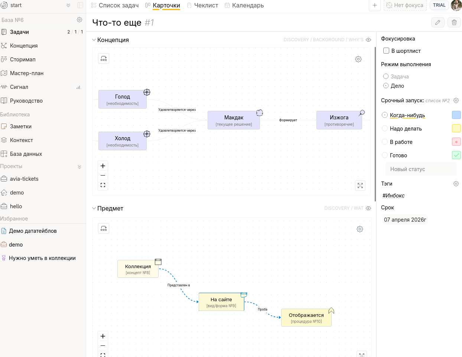Collapse the Проекты sidebar group

coord(79,167)
